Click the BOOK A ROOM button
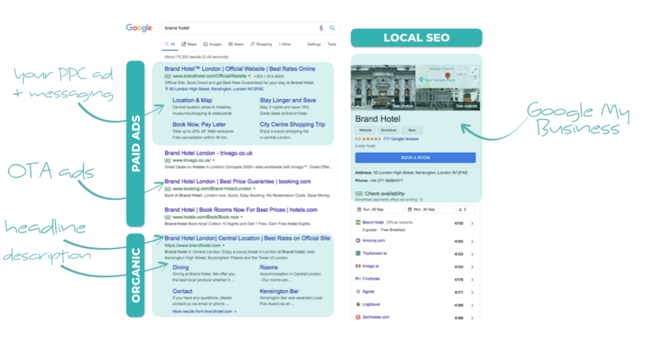The height and width of the screenshot is (341, 652). click(x=415, y=158)
